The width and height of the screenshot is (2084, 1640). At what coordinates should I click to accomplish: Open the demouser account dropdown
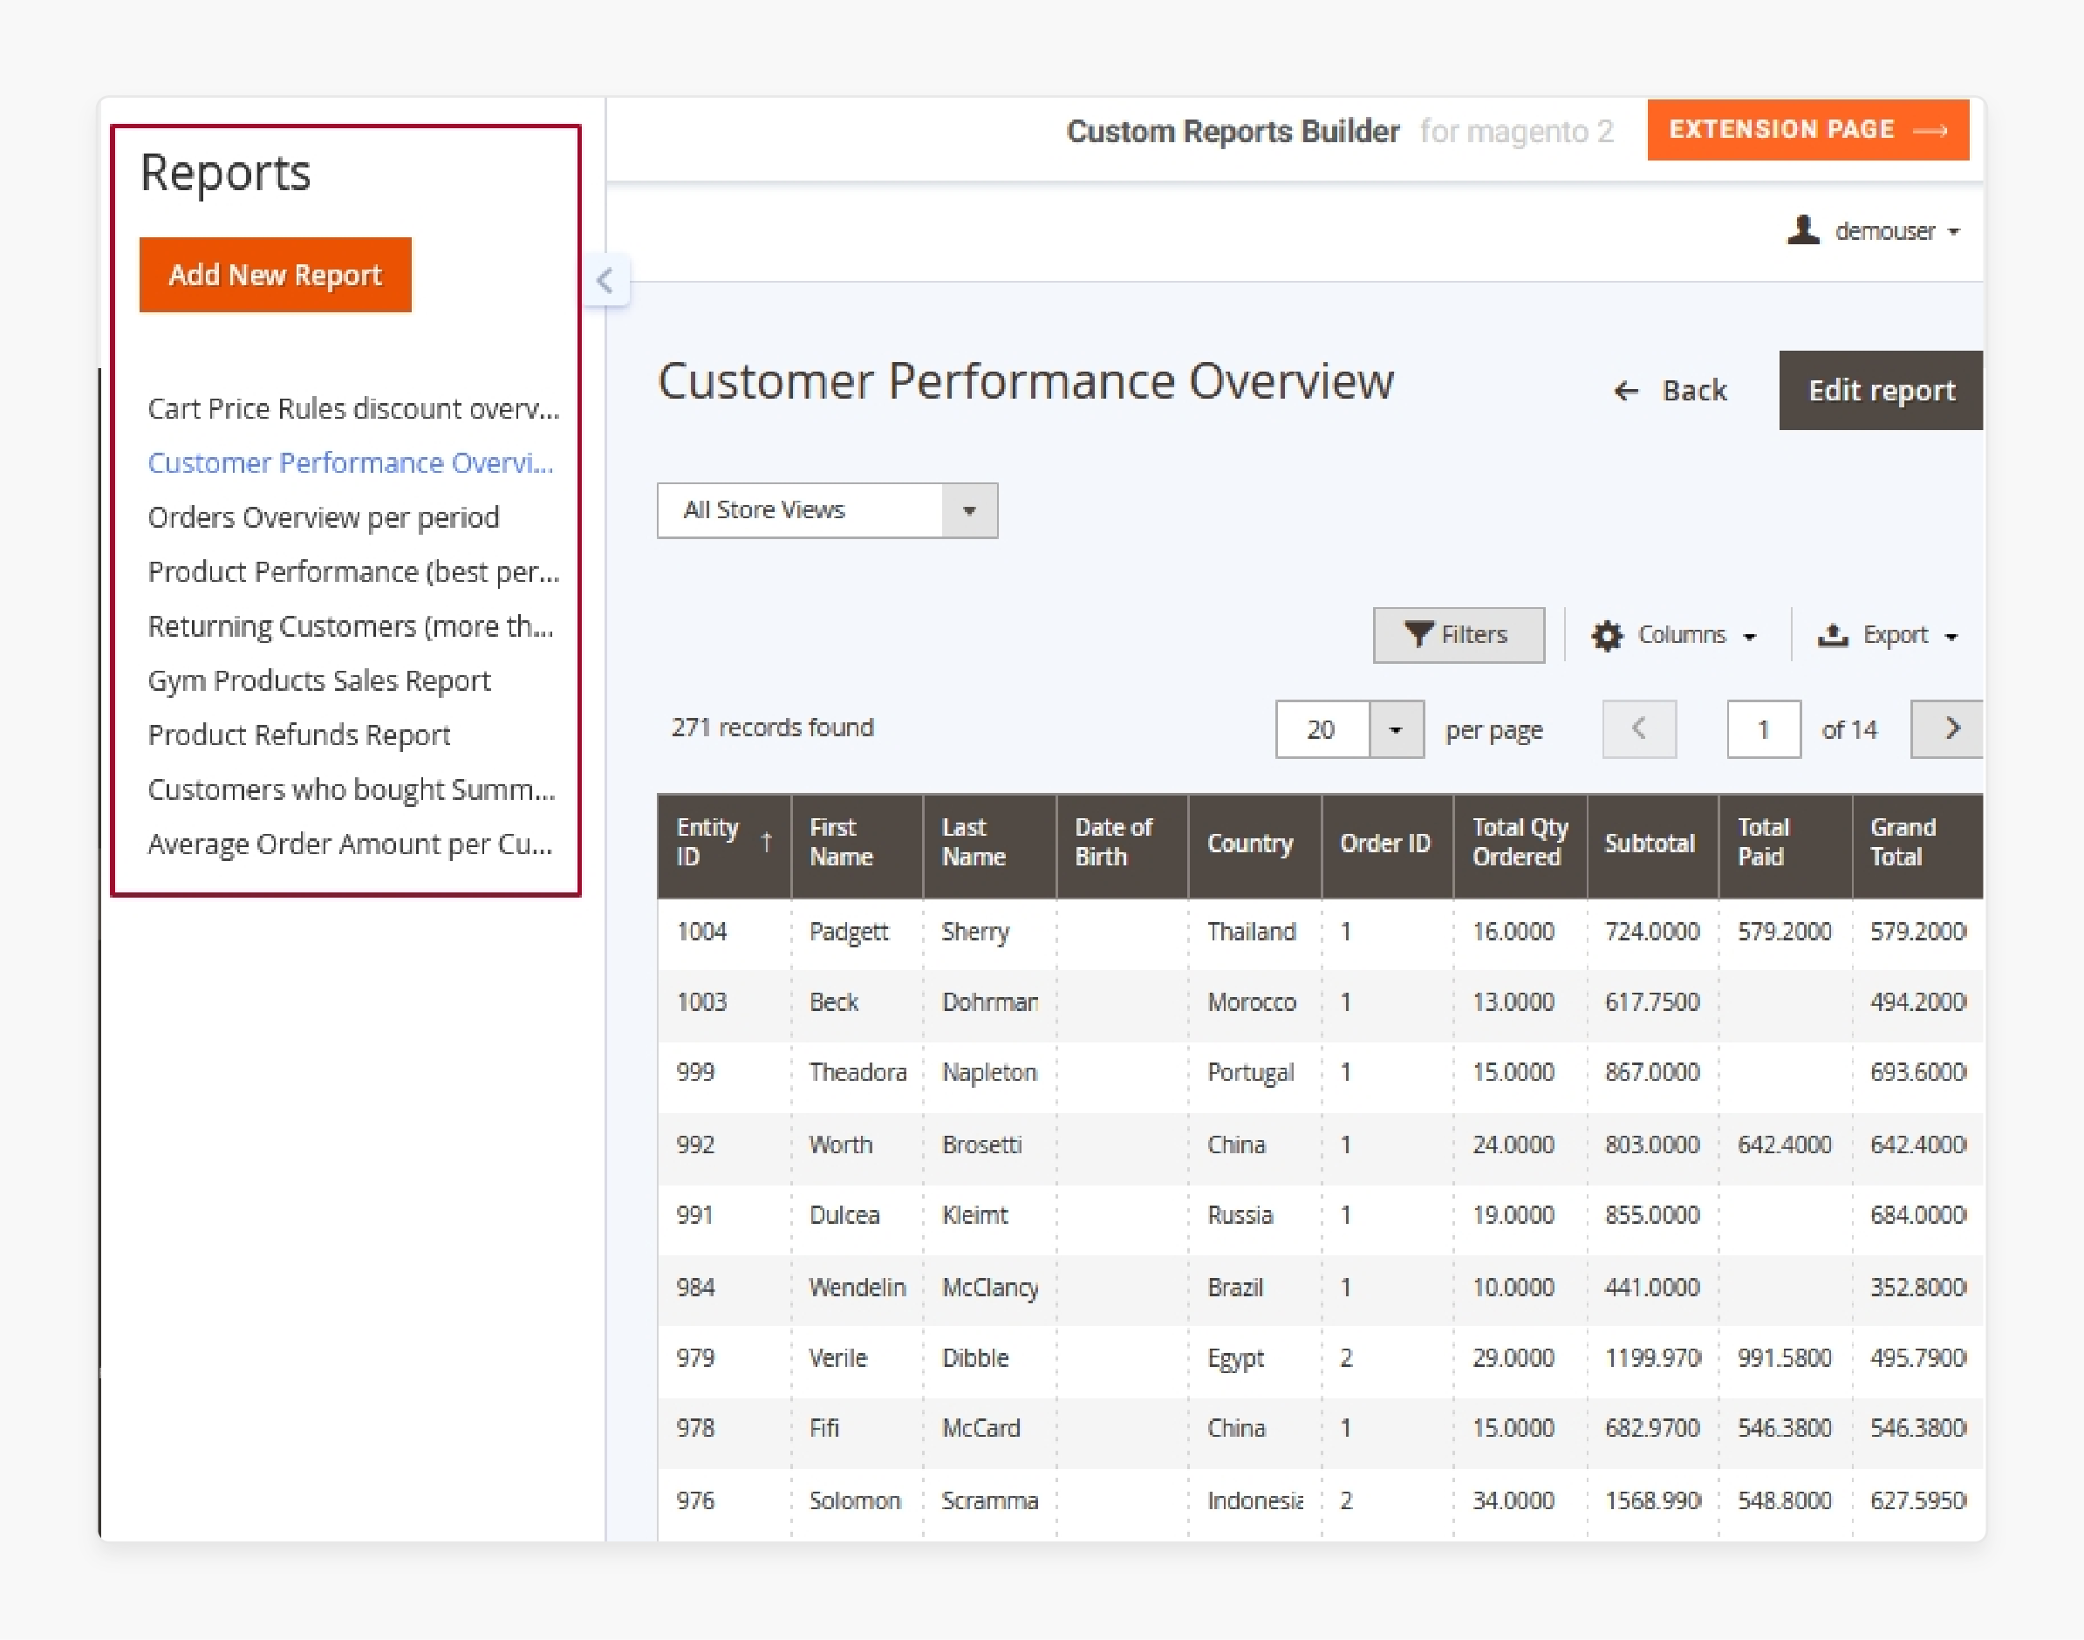coord(1874,231)
